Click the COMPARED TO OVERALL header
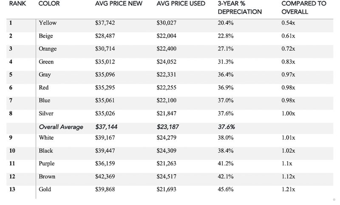This screenshot has width=340, height=205. (304, 8)
